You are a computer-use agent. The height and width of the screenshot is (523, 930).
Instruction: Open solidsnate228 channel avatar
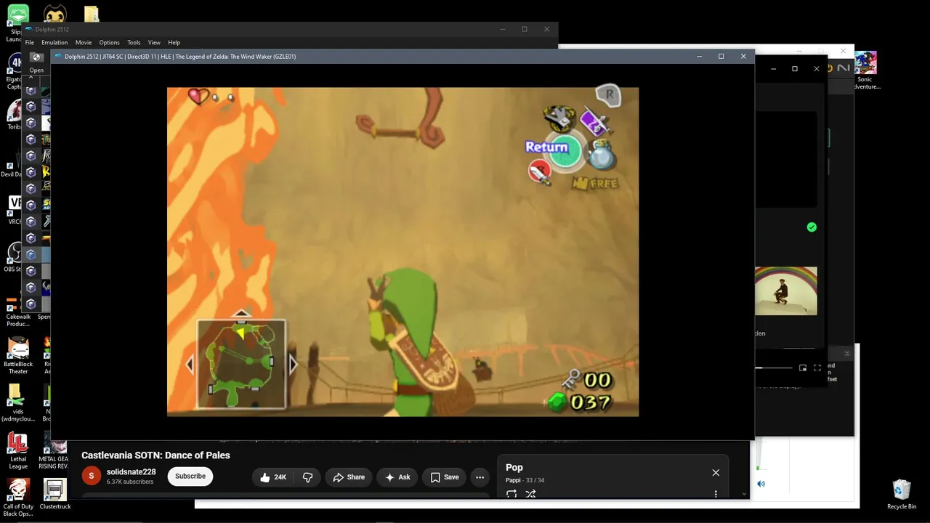point(91,477)
